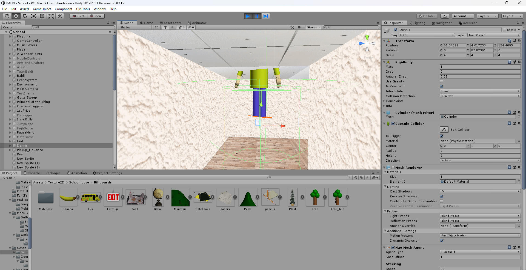Open the GameObject menu
526x270 pixels.
[x=42, y=9]
